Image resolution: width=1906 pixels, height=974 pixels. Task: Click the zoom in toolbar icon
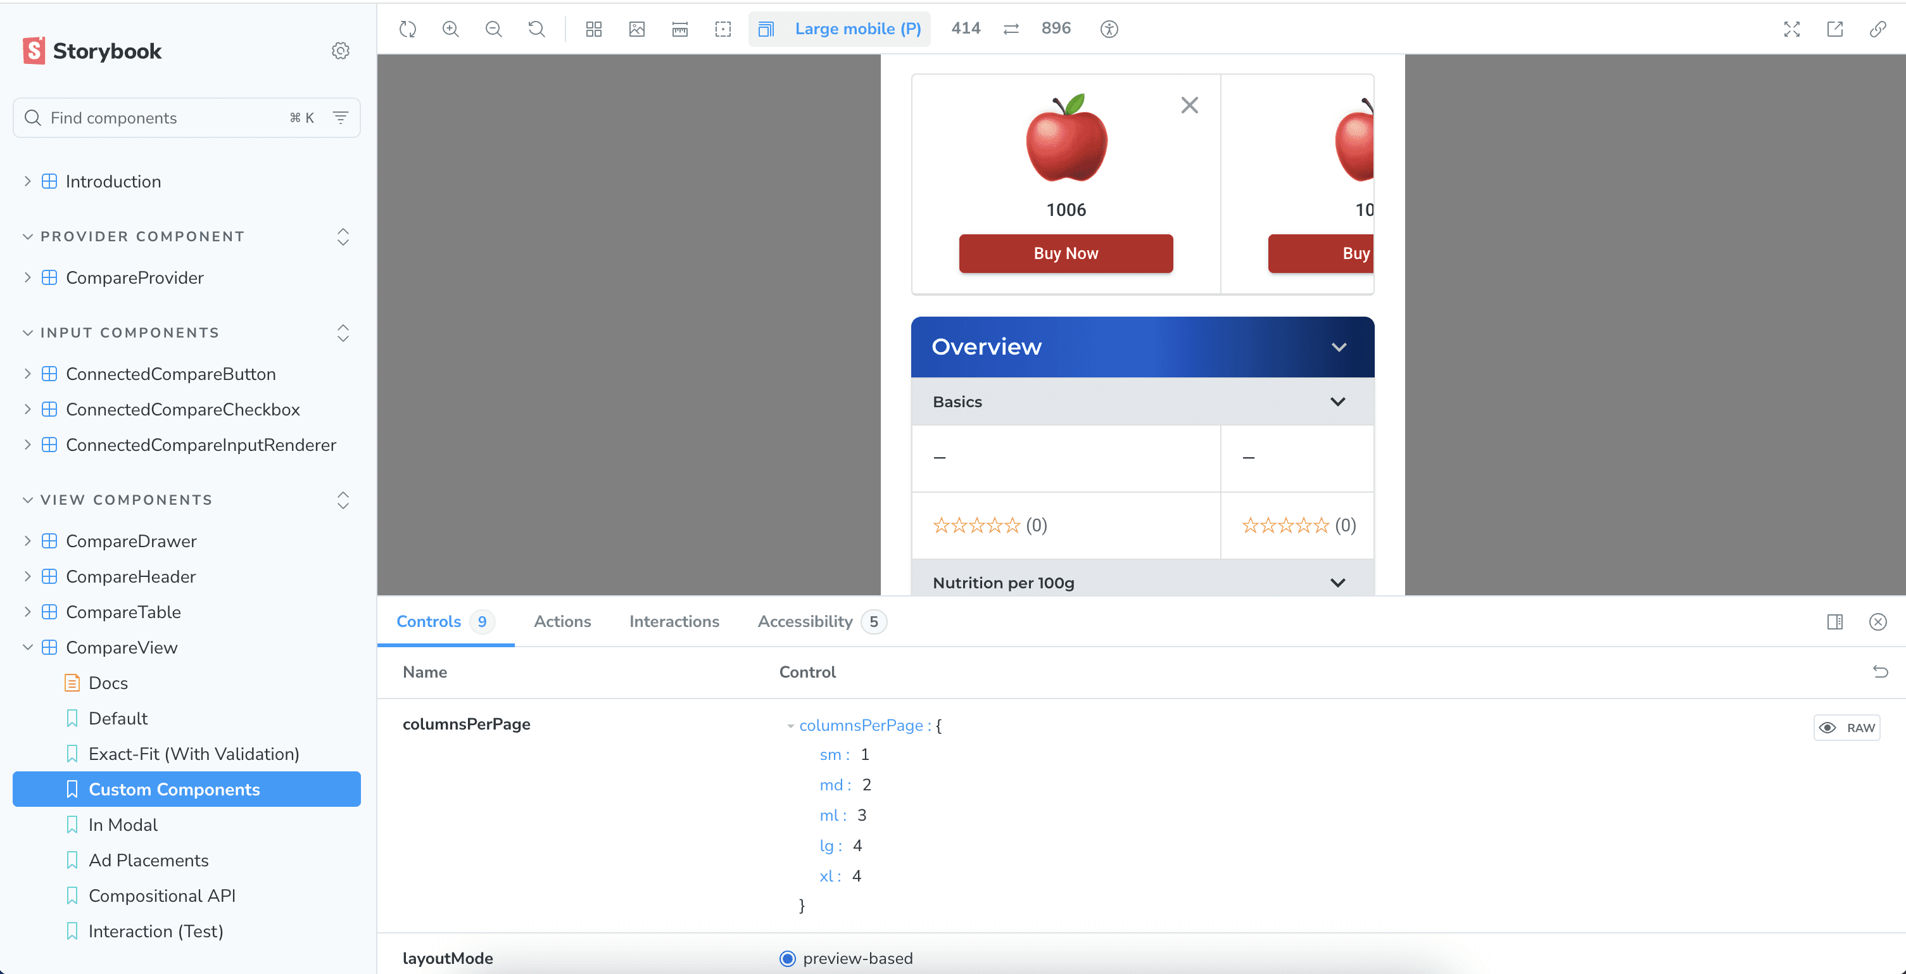[451, 29]
